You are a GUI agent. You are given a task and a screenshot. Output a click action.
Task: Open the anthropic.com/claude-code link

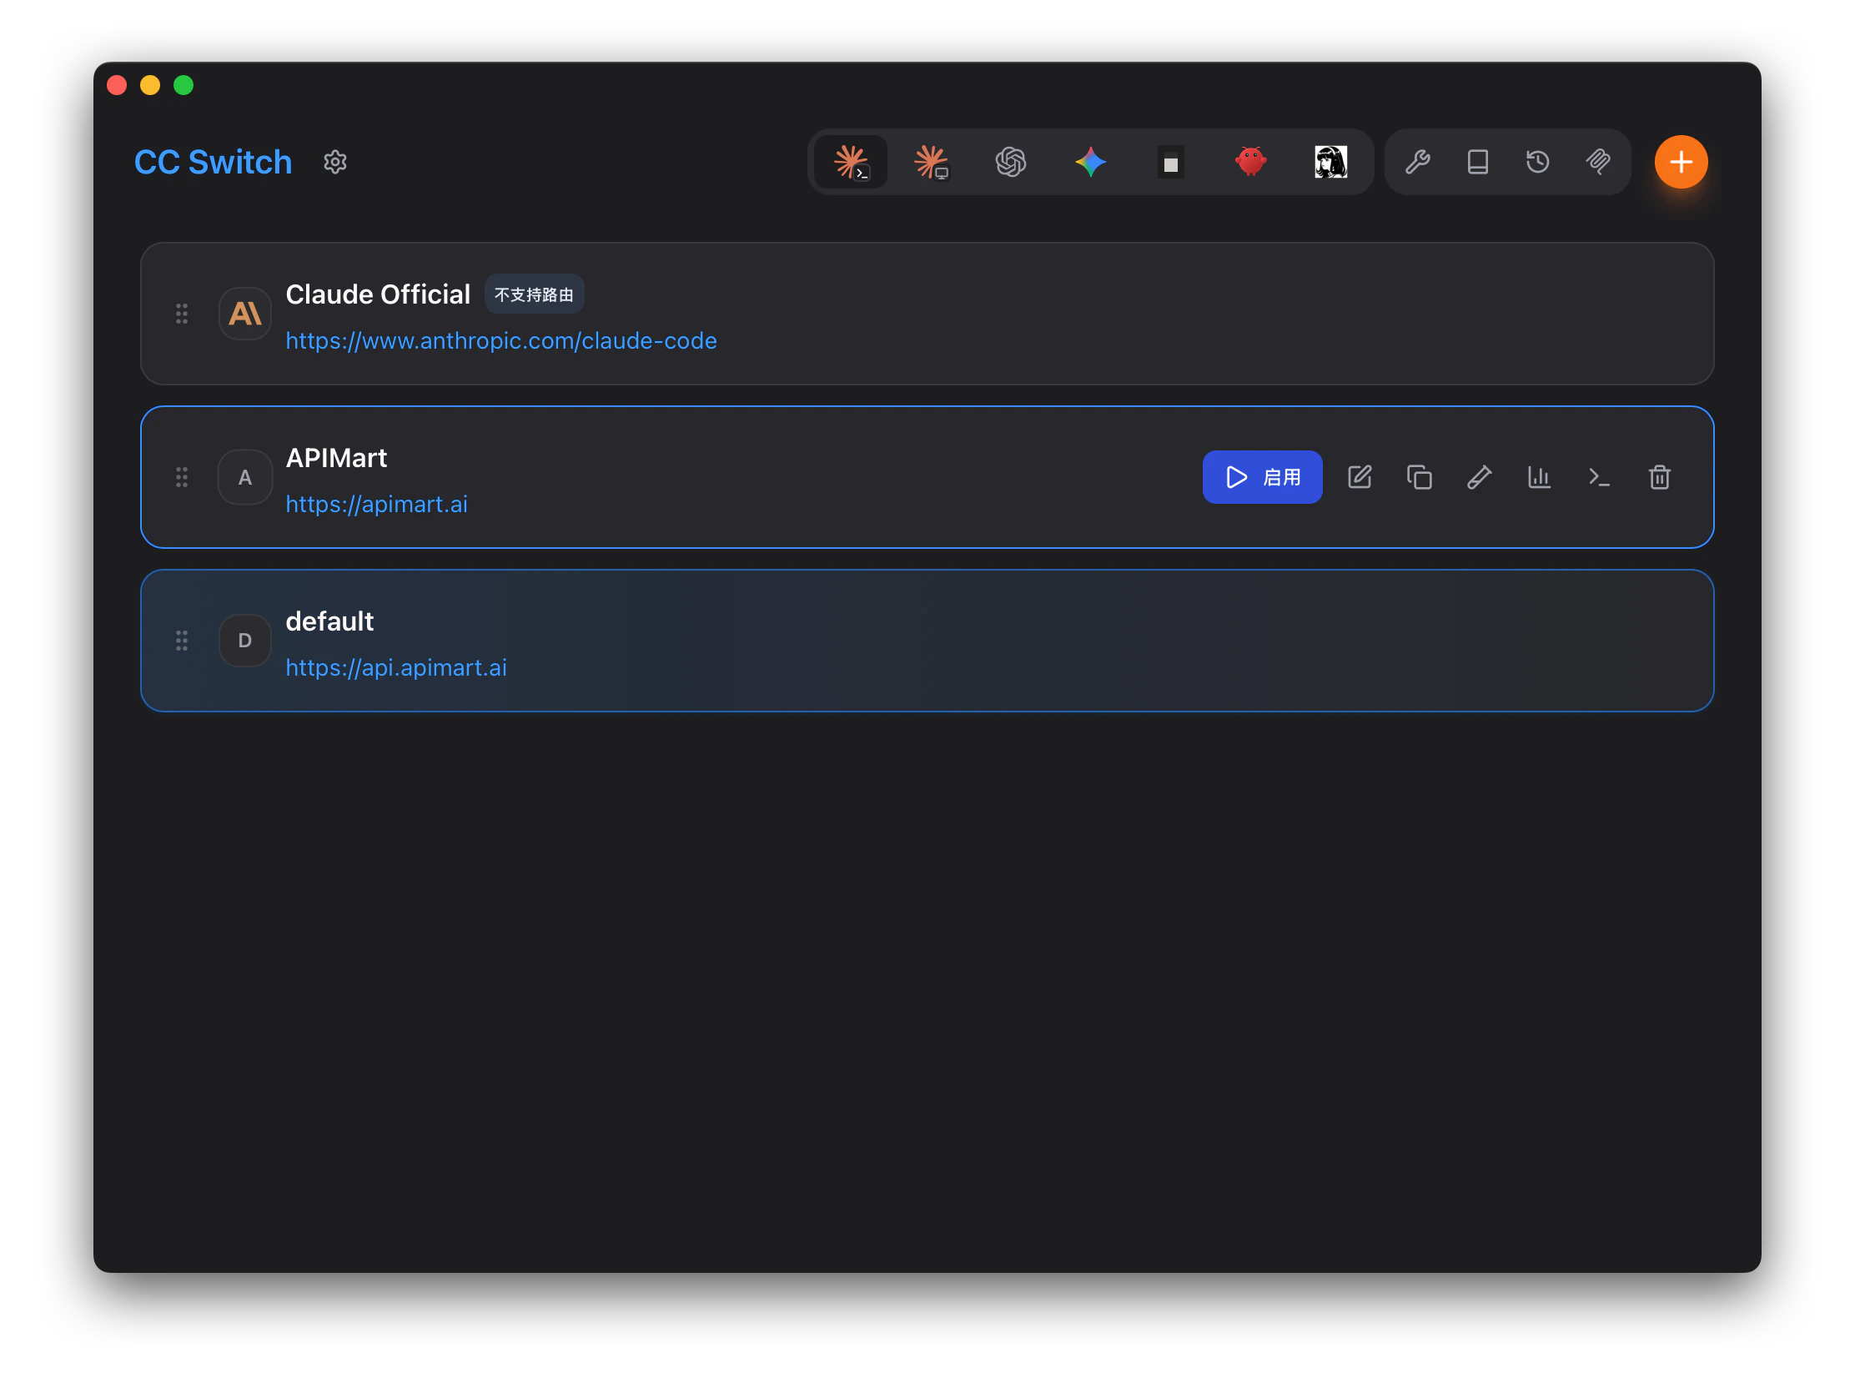(501, 340)
